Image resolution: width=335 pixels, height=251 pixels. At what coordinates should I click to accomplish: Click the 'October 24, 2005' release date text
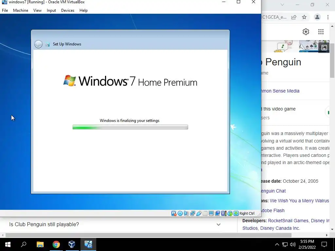click(300, 181)
